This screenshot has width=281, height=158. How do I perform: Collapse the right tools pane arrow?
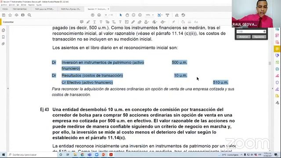tap(272, 89)
